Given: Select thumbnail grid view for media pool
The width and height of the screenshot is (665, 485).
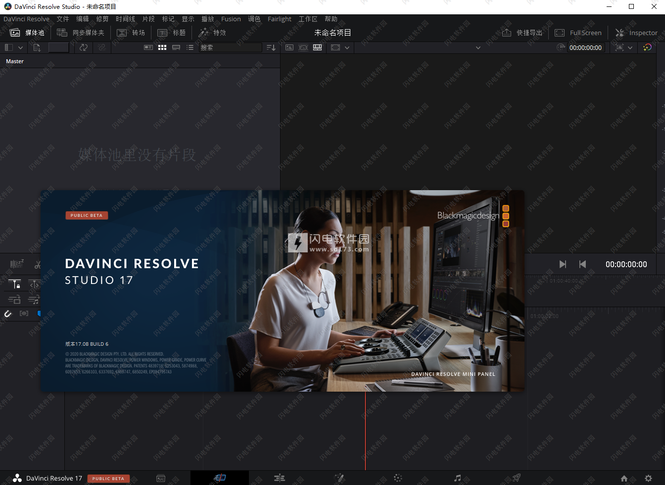Looking at the screenshot, I should click(162, 47).
